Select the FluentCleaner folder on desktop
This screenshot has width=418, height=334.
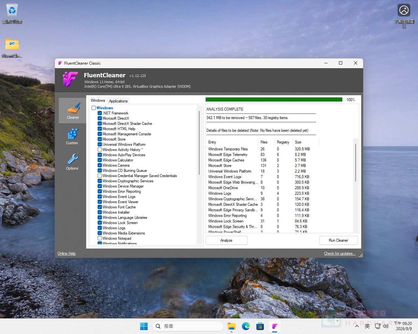point(12,48)
